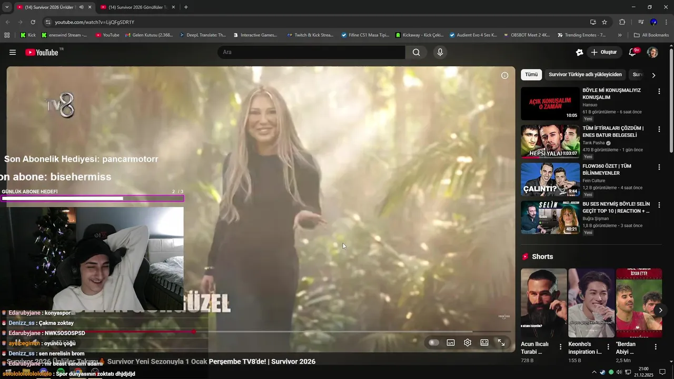The width and height of the screenshot is (674, 379).
Task: Open options for BÖYLE Mİ KONUŞMALIYIZ video
Action: 659,91
